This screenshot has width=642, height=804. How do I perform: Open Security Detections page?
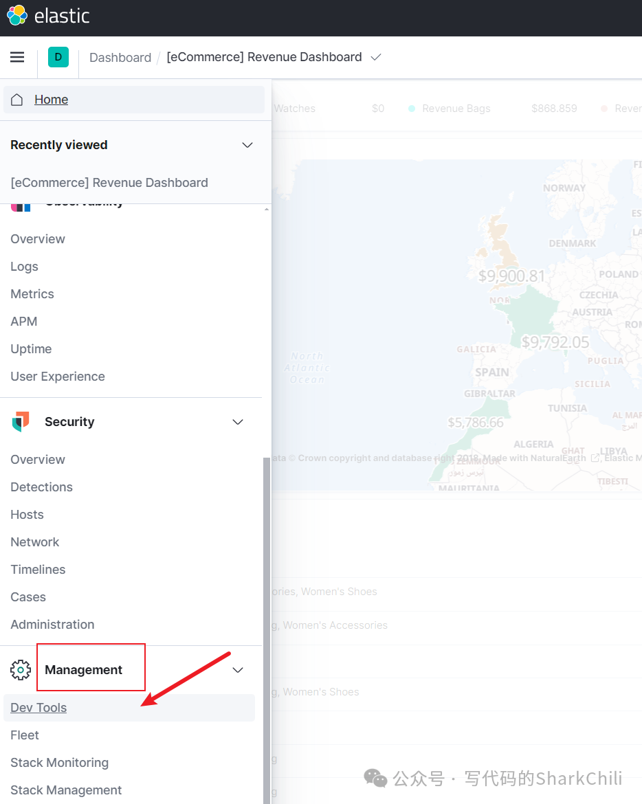41,487
